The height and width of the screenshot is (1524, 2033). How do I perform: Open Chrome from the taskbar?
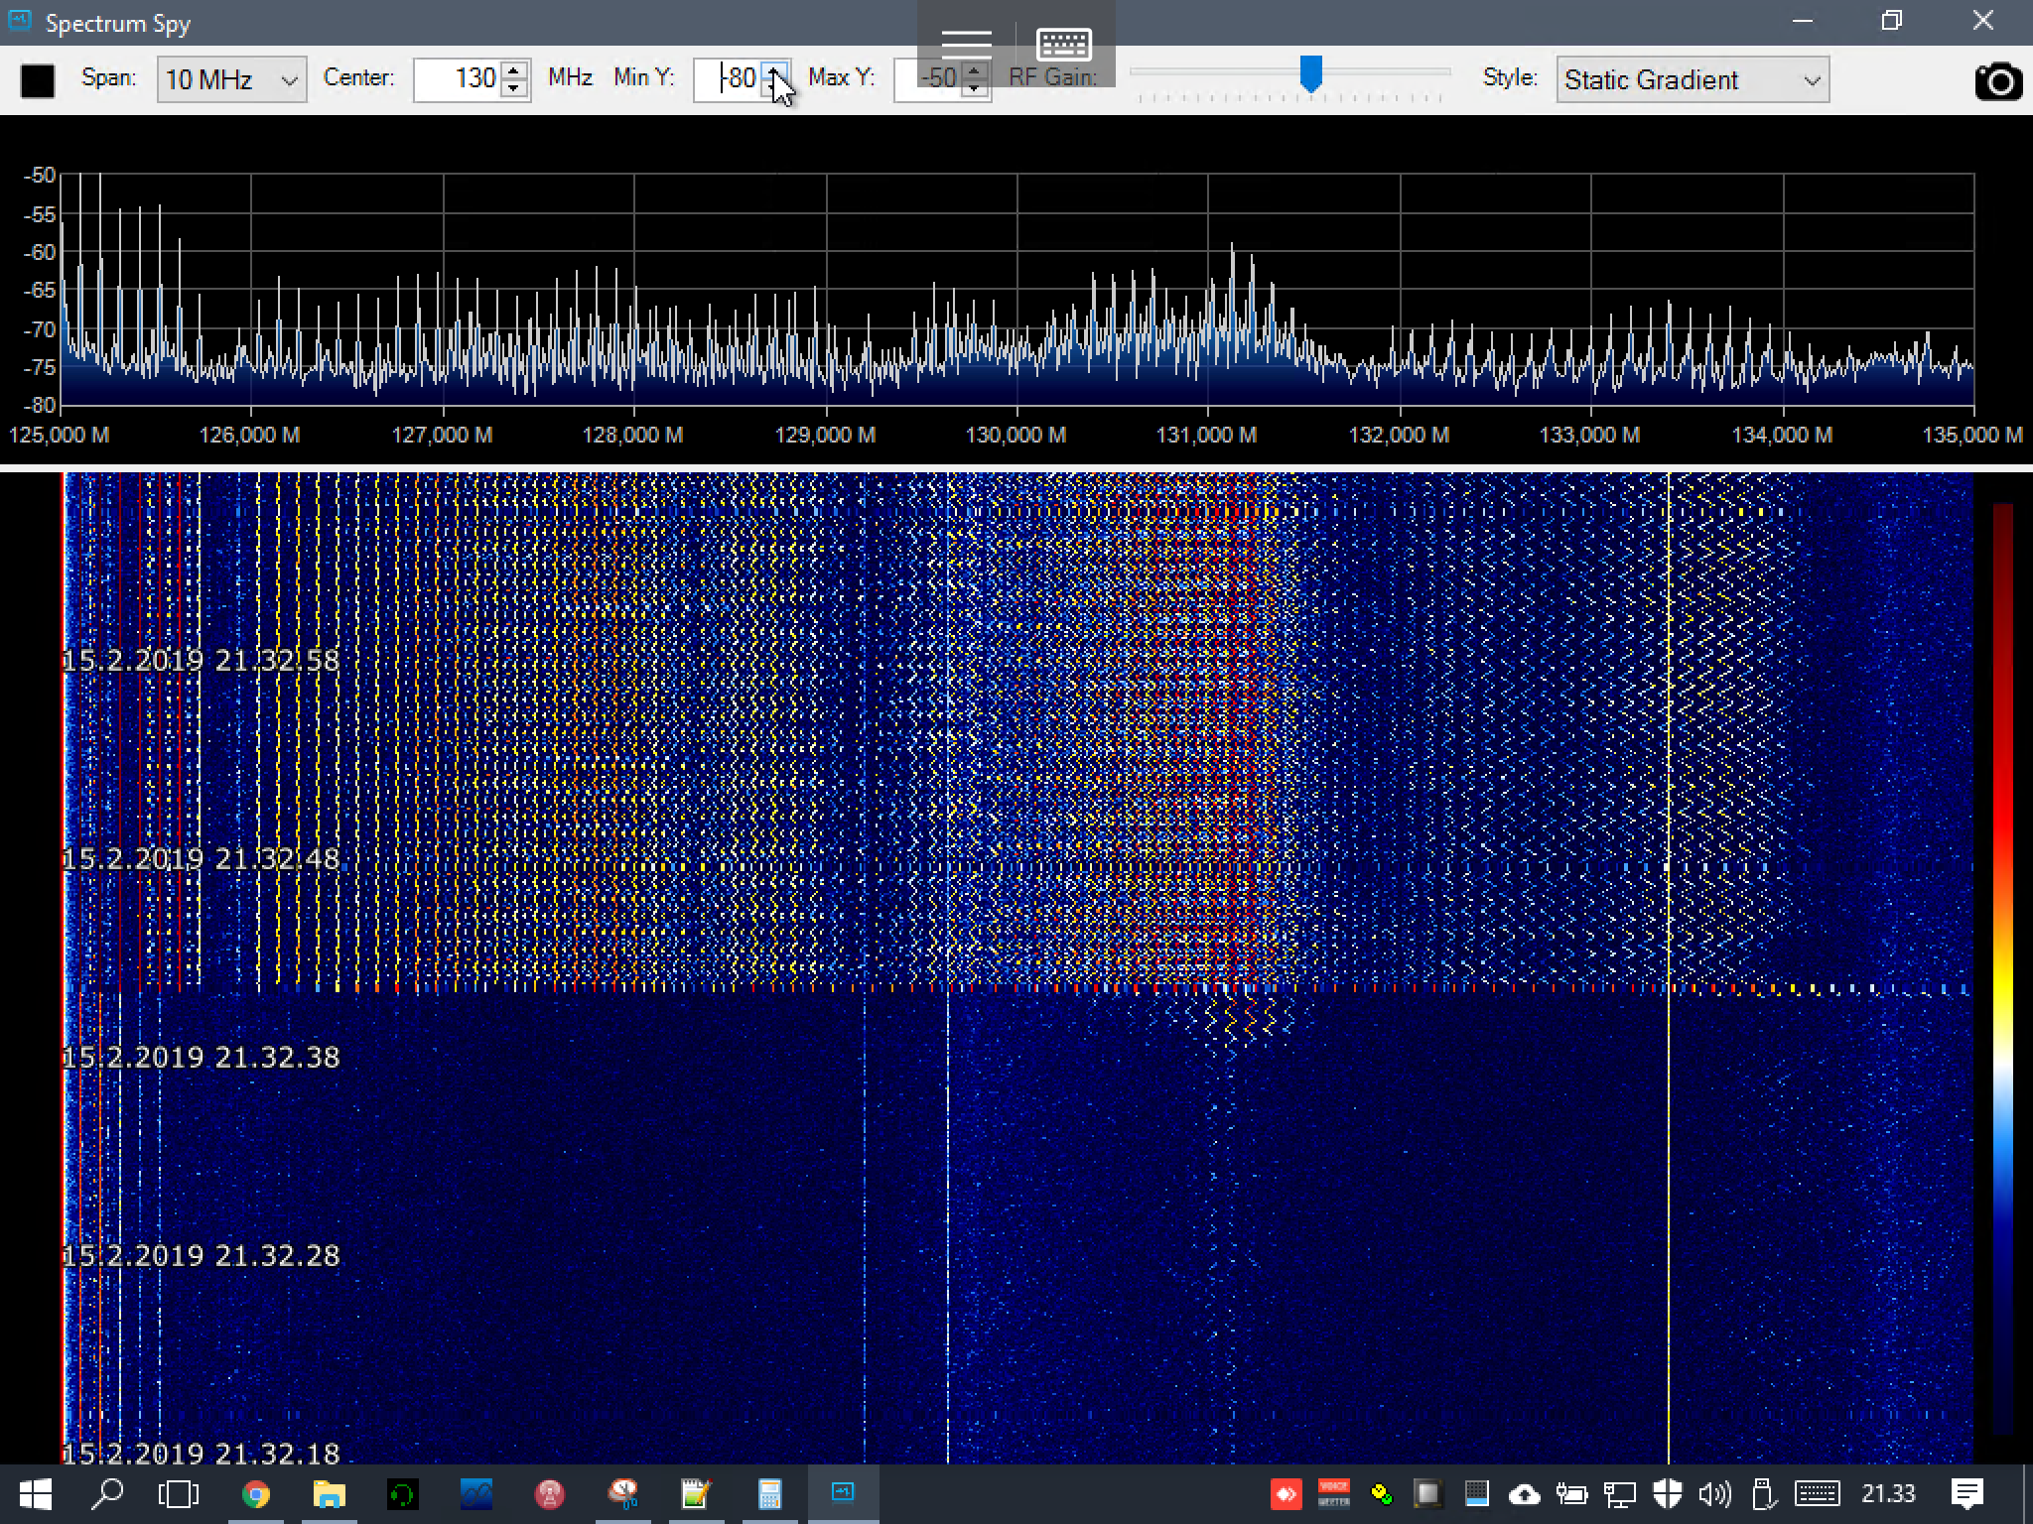[255, 1493]
